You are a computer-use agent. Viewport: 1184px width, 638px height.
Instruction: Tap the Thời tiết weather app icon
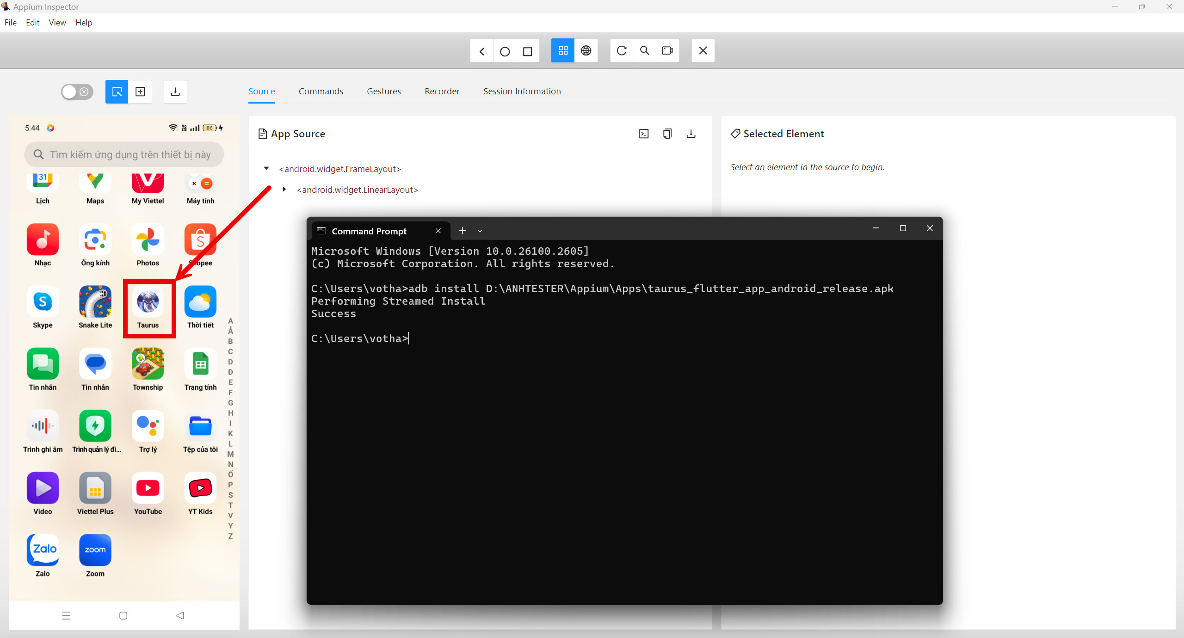[x=200, y=302]
